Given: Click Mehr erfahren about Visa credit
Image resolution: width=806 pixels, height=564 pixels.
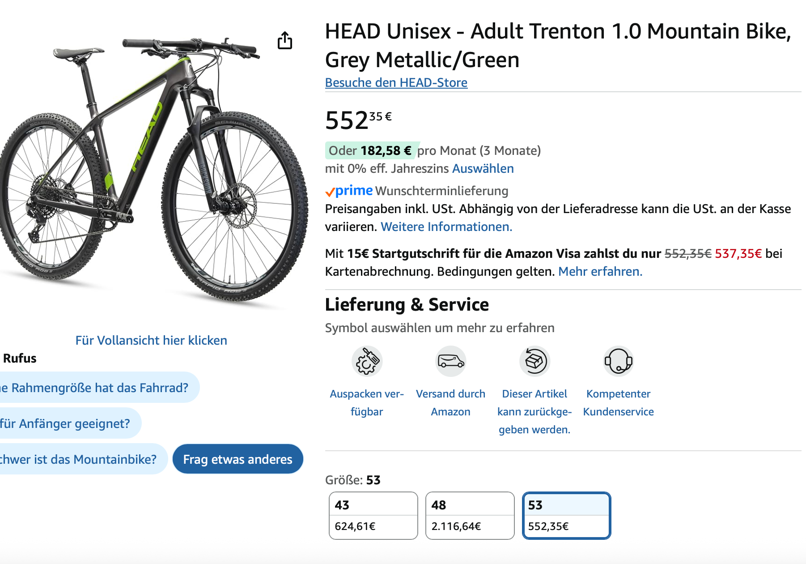Looking at the screenshot, I should coord(600,272).
